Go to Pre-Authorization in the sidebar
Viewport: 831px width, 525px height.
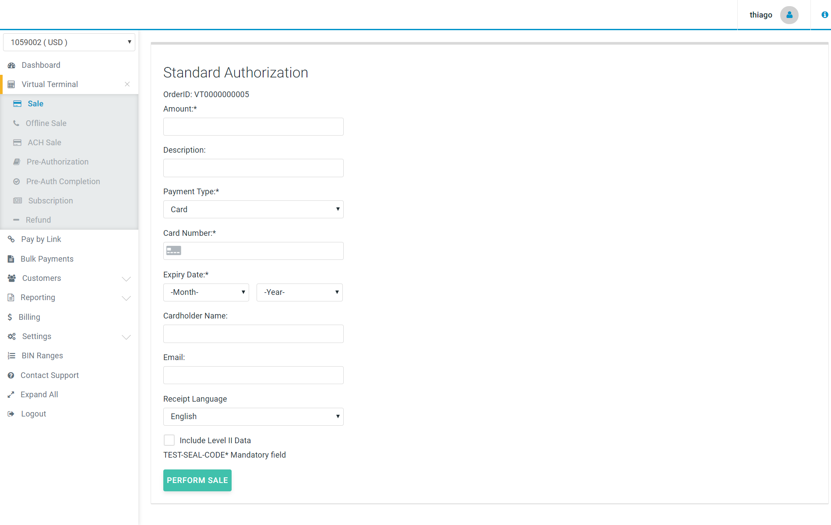point(57,162)
